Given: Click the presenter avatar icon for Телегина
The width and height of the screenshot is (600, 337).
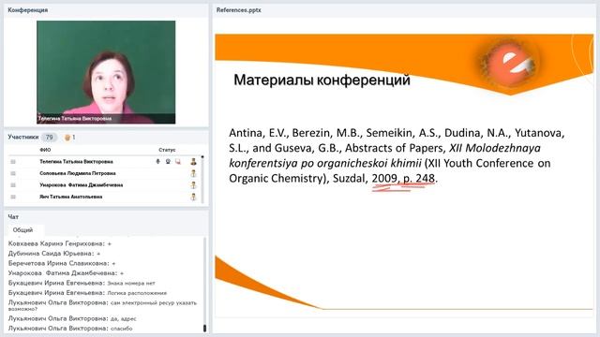Looking at the screenshot, I should tap(193, 162).
